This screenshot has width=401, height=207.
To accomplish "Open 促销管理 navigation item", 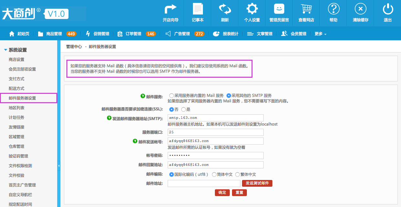I will coord(101,34).
